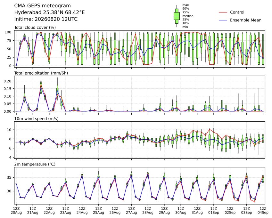Click the 12Z 24Aug axis tick label
272x218 pixels.
coord(82,210)
